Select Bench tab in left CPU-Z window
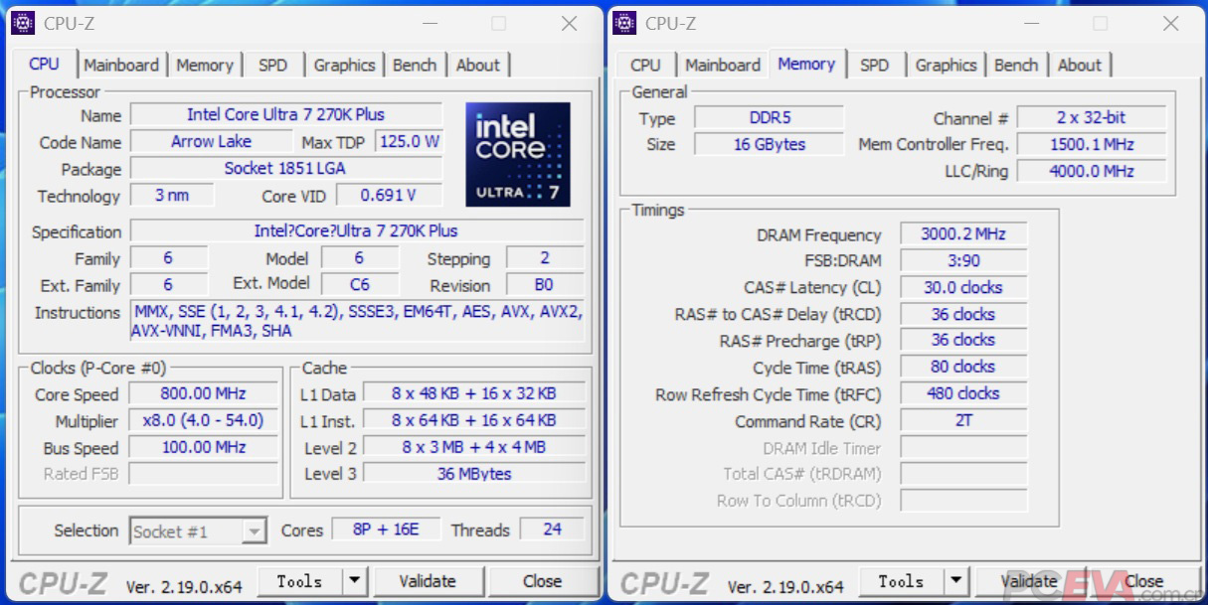This screenshot has width=1208, height=605. (x=415, y=65)
